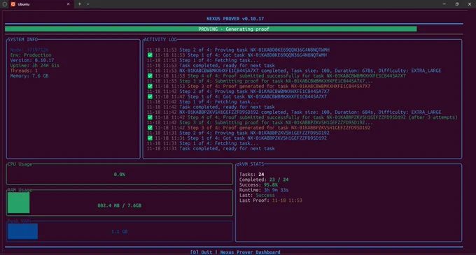Select the 11:53 Fetching task log line
The height and width of the screenshot is (255, 476).
coord(203,60)
